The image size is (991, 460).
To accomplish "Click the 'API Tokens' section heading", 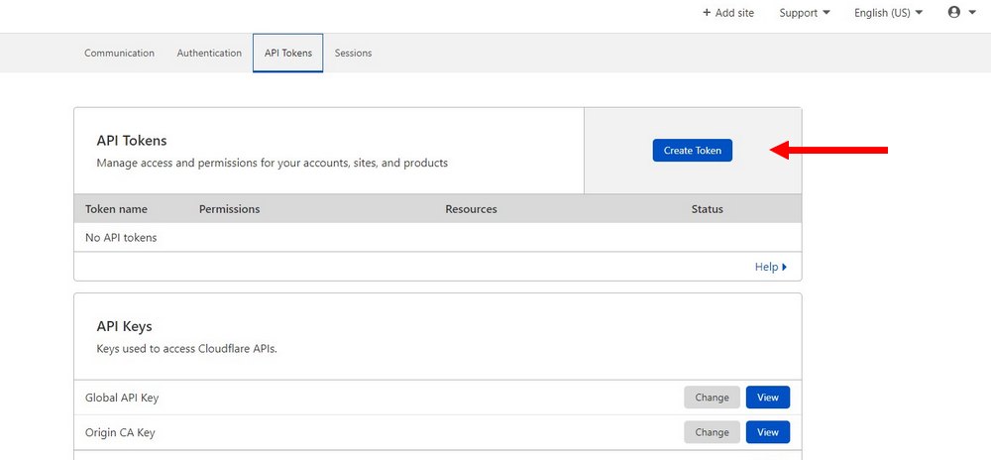I will pos(132,140).
